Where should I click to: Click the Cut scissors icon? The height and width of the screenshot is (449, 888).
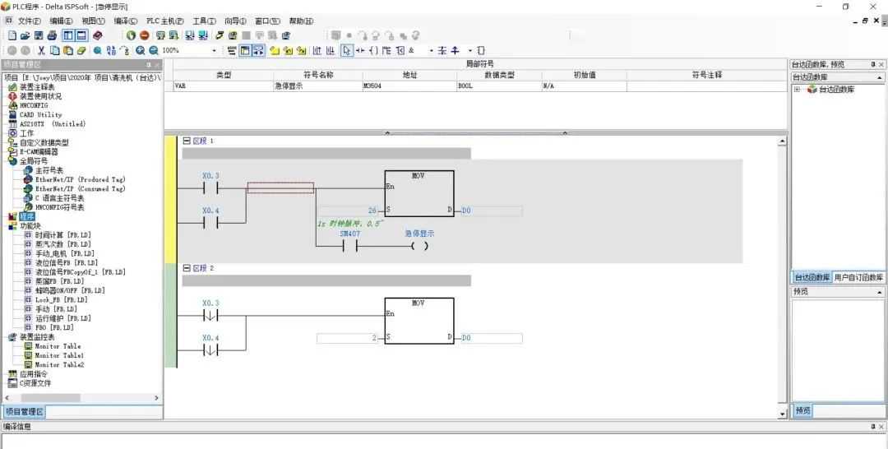point(41,50)
